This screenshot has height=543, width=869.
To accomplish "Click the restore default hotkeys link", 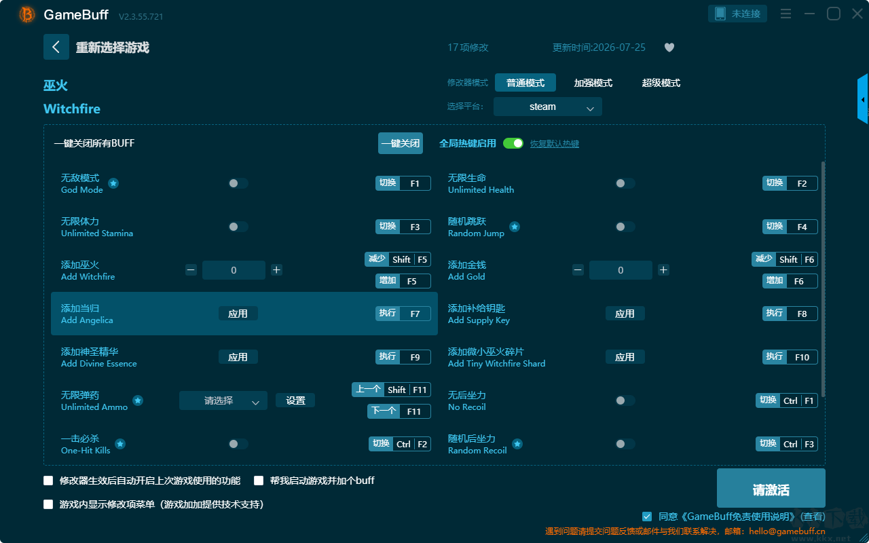I will point(555,144).
